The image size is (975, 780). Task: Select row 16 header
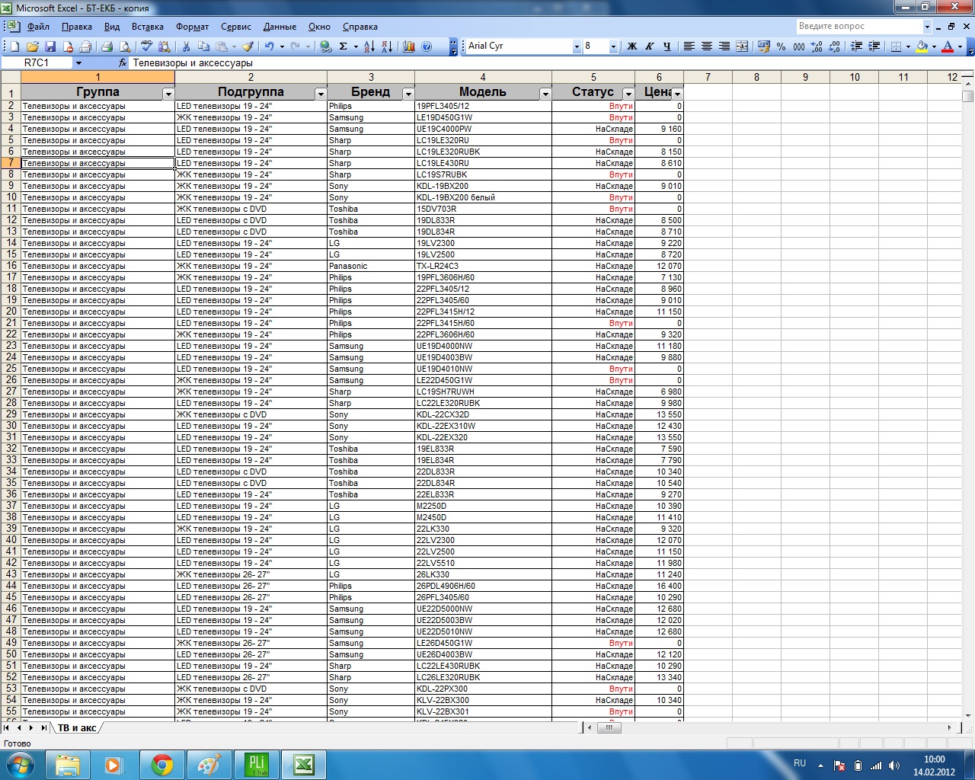tap(11, 266)
